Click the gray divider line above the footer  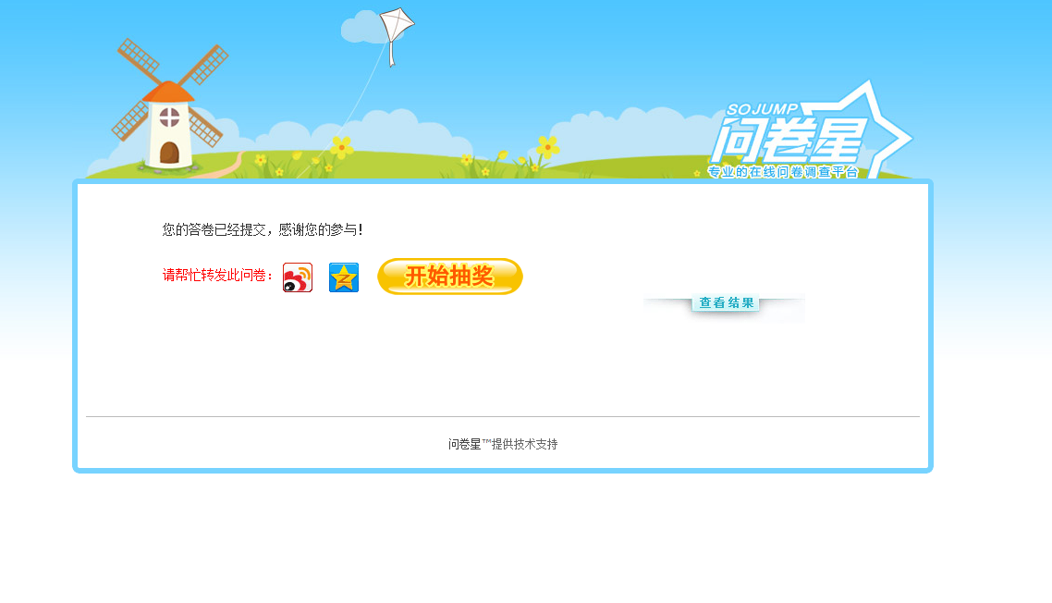click(503, 416)
